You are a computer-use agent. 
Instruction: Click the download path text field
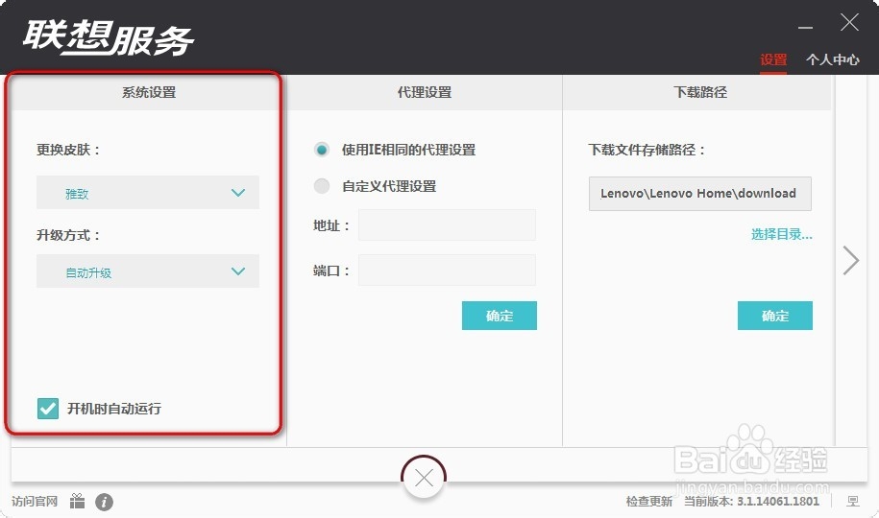coord(699,194)
